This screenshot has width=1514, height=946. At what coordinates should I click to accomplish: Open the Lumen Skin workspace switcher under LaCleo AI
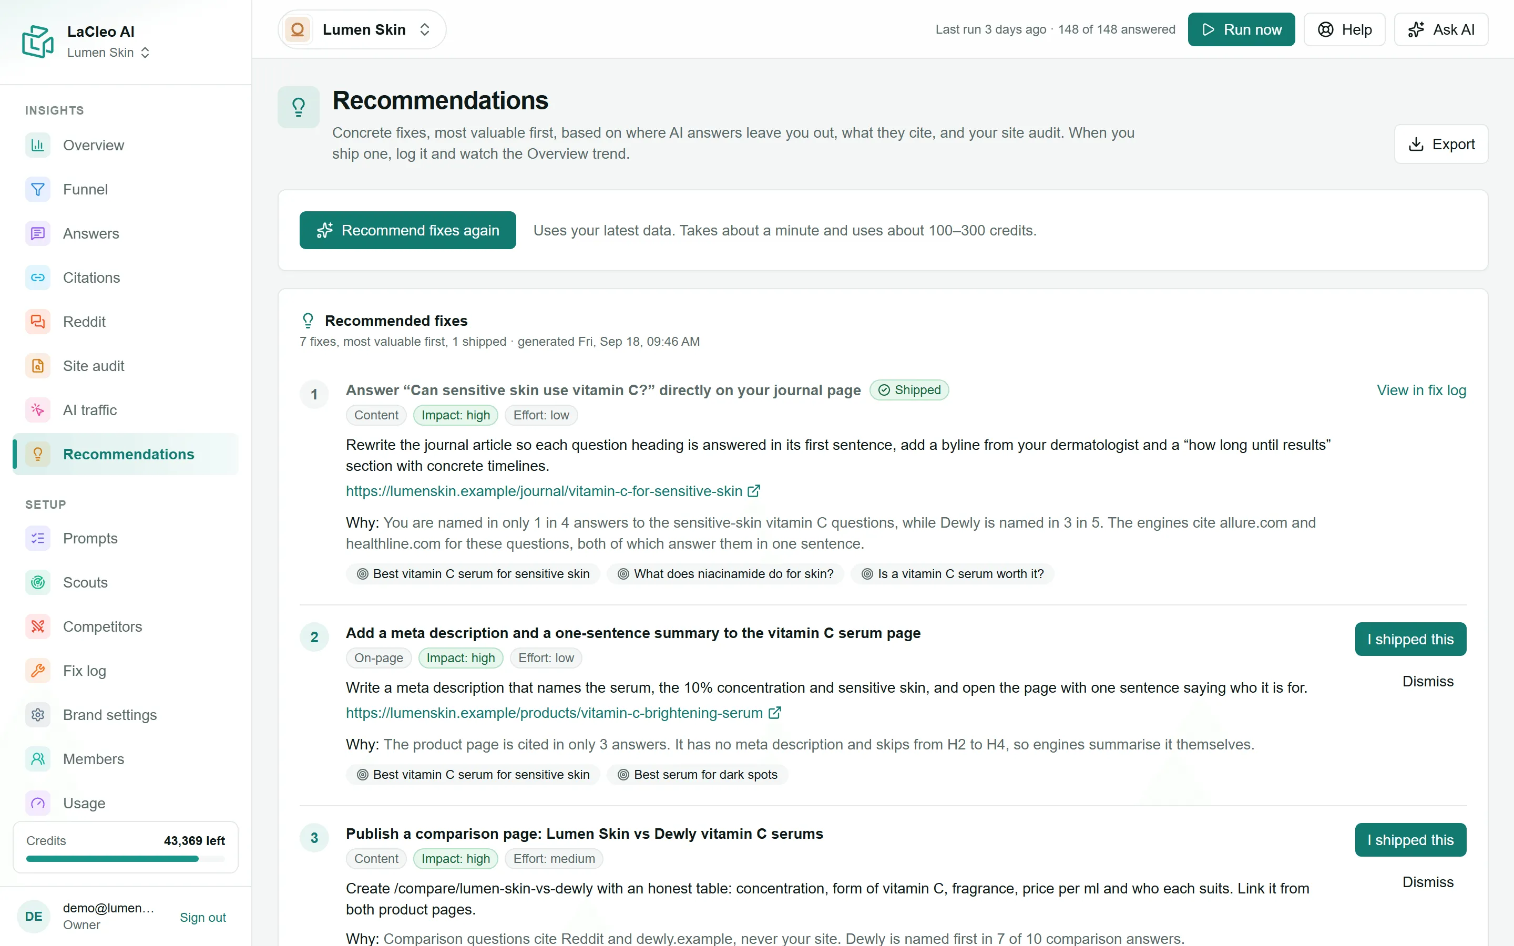(109, 53)
